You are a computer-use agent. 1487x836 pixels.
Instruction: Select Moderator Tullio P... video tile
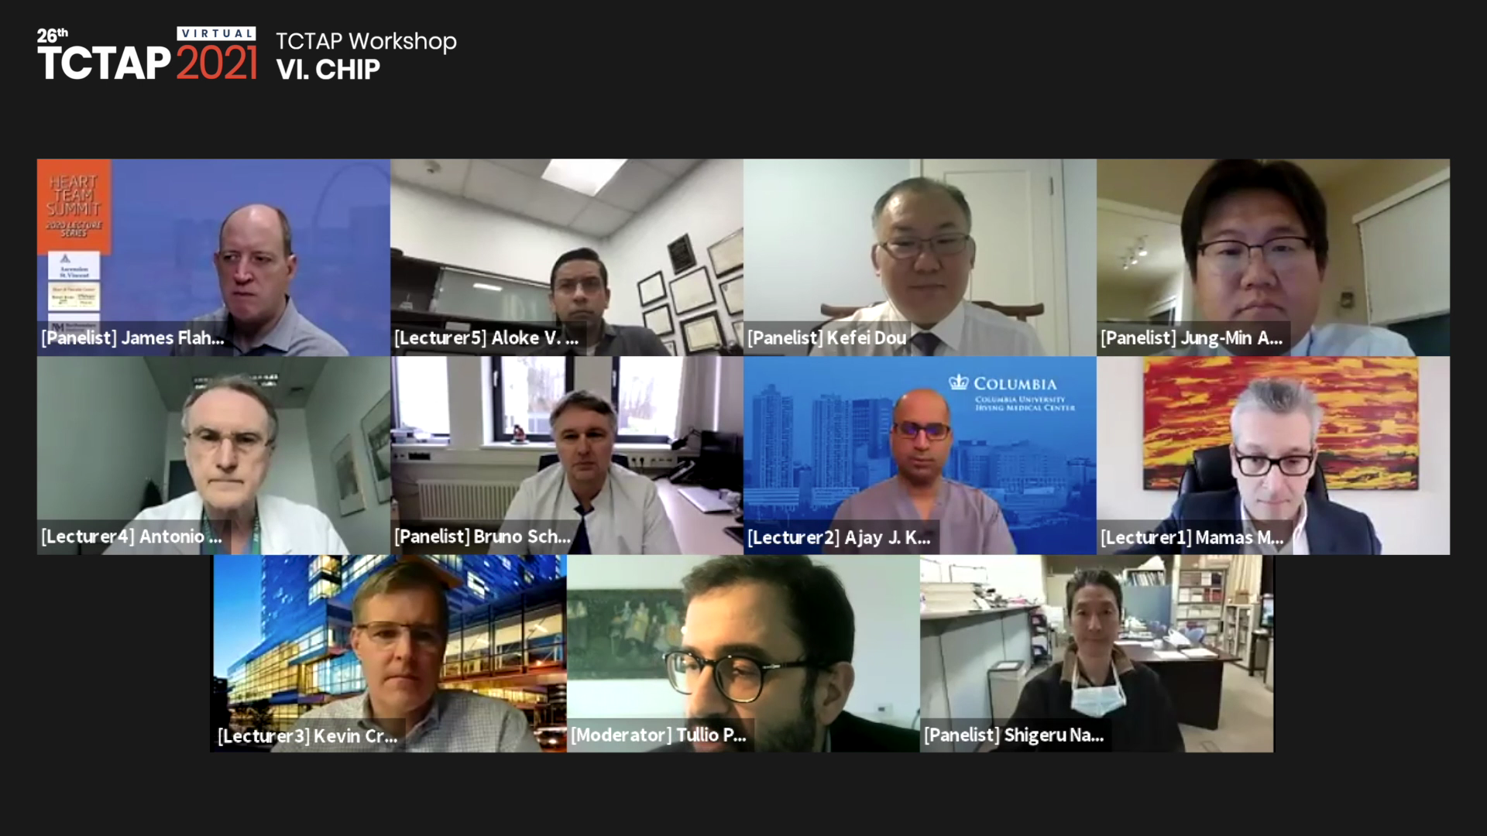(x=743, y=653)
